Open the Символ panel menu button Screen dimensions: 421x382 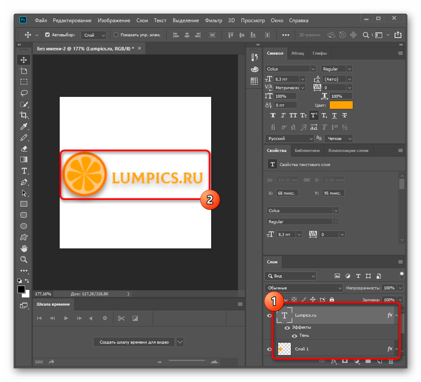401,53
